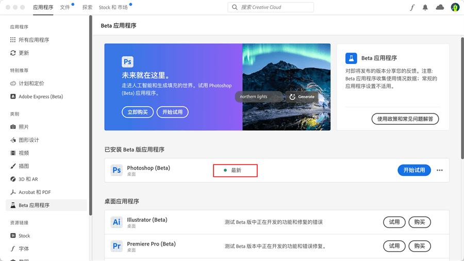Select 插图 category label in sidebar
This screenshot has height=261, width=464.
(x=24, y=166)
